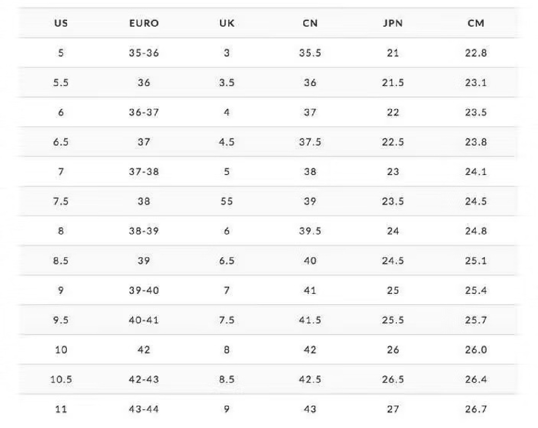Image resolution: width=538 pixels, height=428 pixels.
Task: Select the US size 10.5 cell
Action: (x=61, y=379)
